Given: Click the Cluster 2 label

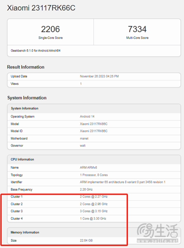Looking at the screenshot, I should click(17, 204).
